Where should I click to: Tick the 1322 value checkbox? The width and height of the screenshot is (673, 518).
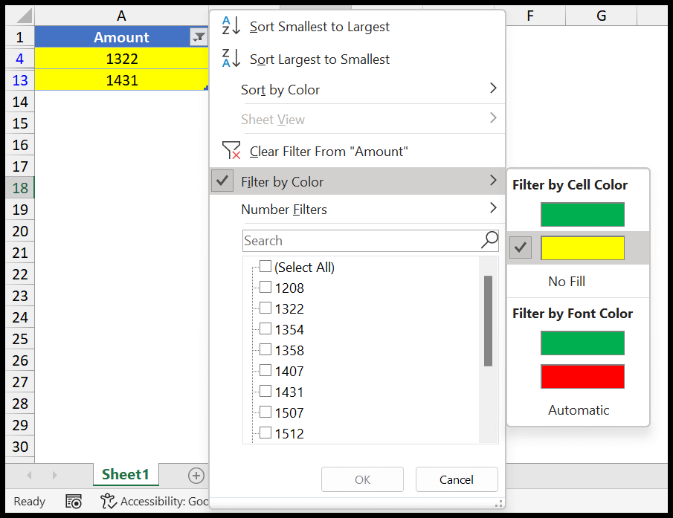tap(265, 308)
